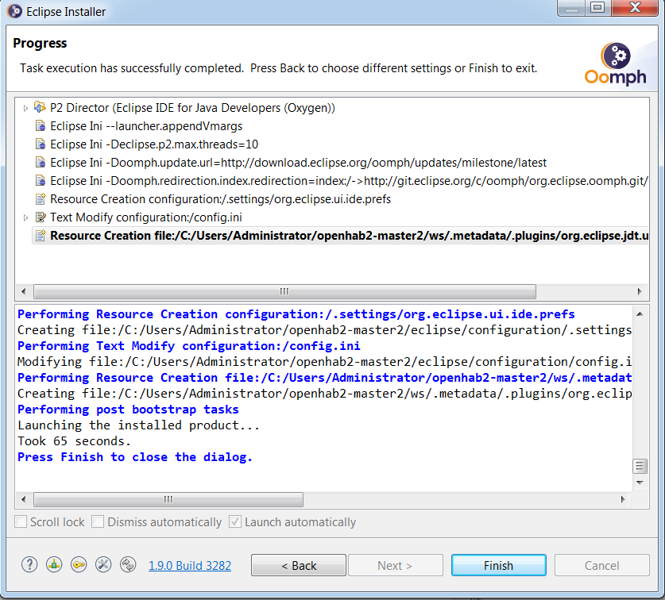The width and height of the screenshot is (665, 600).
Task: Click the install bundle pool icon
Action: coord(54,565)
